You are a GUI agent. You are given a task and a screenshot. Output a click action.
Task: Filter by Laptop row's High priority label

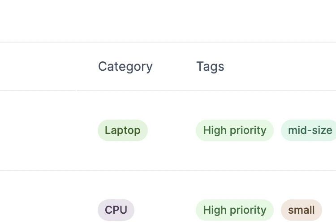click(x=235, y=130)
